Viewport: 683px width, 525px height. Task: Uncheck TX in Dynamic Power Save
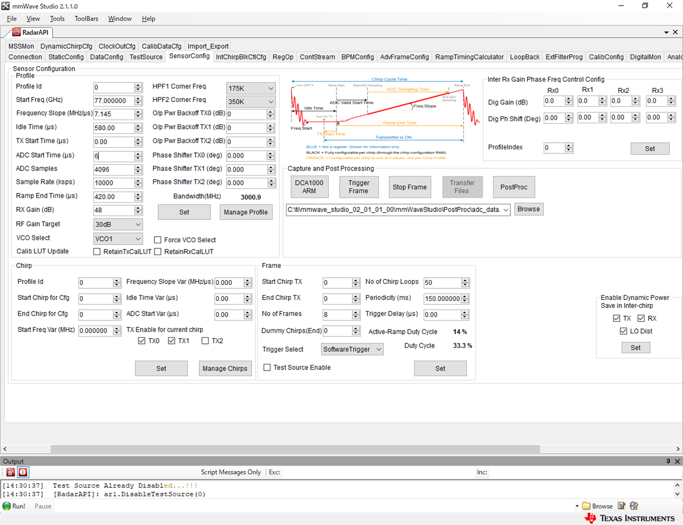616,318
